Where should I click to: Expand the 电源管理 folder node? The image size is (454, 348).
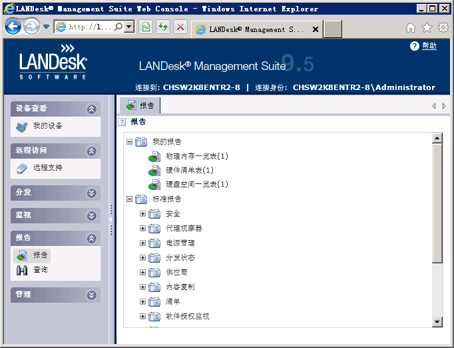click(142, 243)
